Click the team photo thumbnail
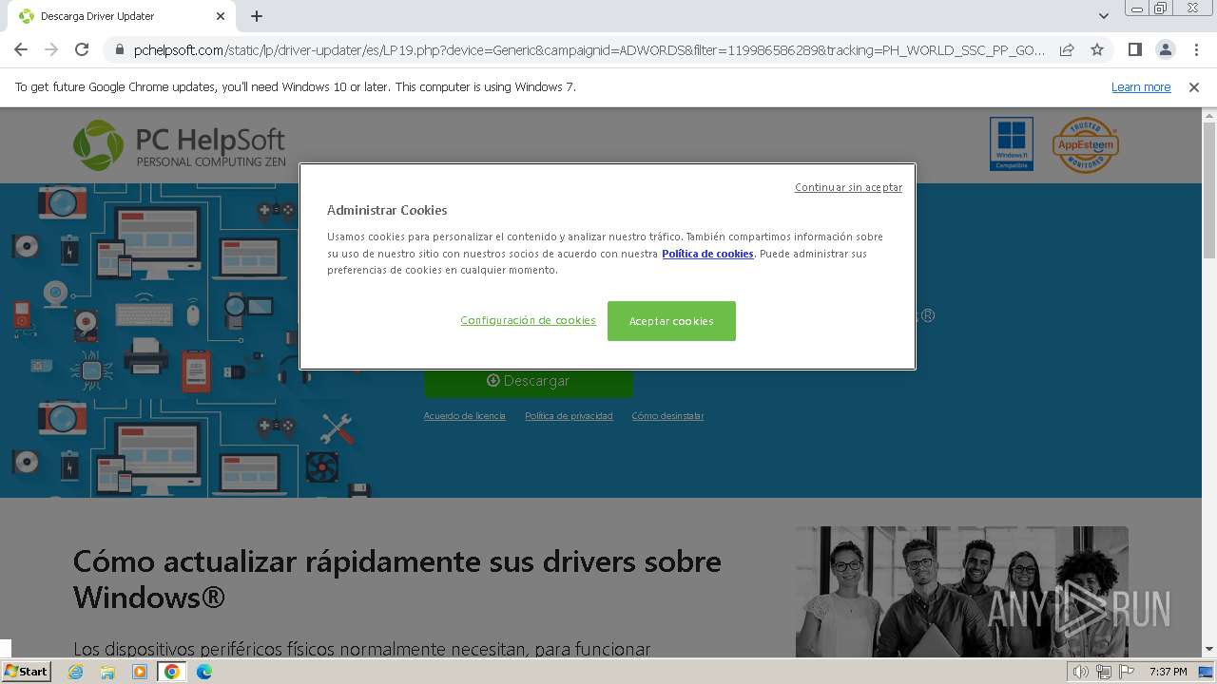The image size is (1217, 684). pyautogui.click(x=961, y=591)
